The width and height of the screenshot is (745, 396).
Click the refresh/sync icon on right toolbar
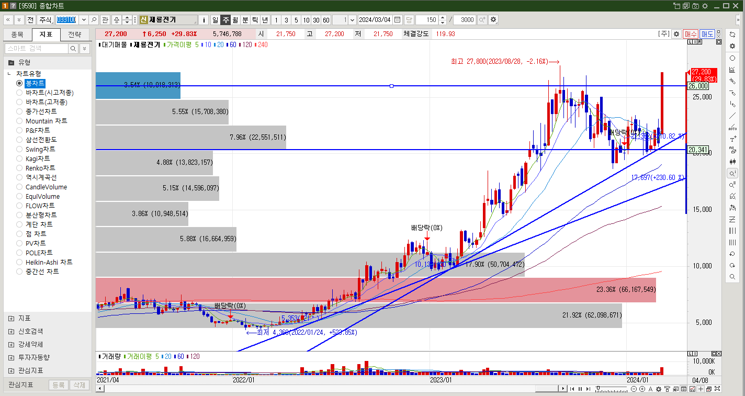coord(732,35)
